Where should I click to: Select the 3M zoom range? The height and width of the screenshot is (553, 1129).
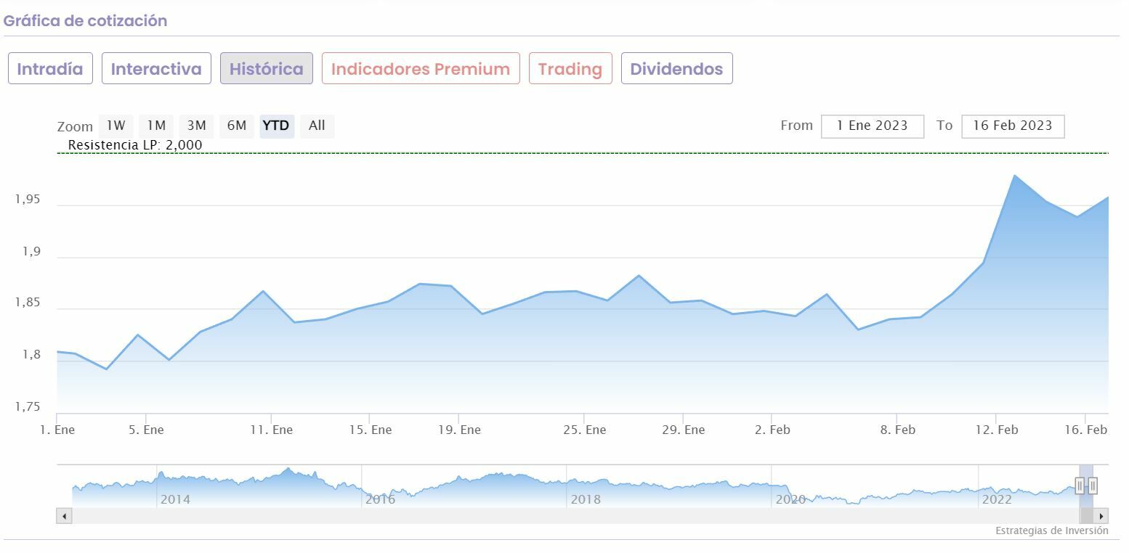tap(196, 126)
